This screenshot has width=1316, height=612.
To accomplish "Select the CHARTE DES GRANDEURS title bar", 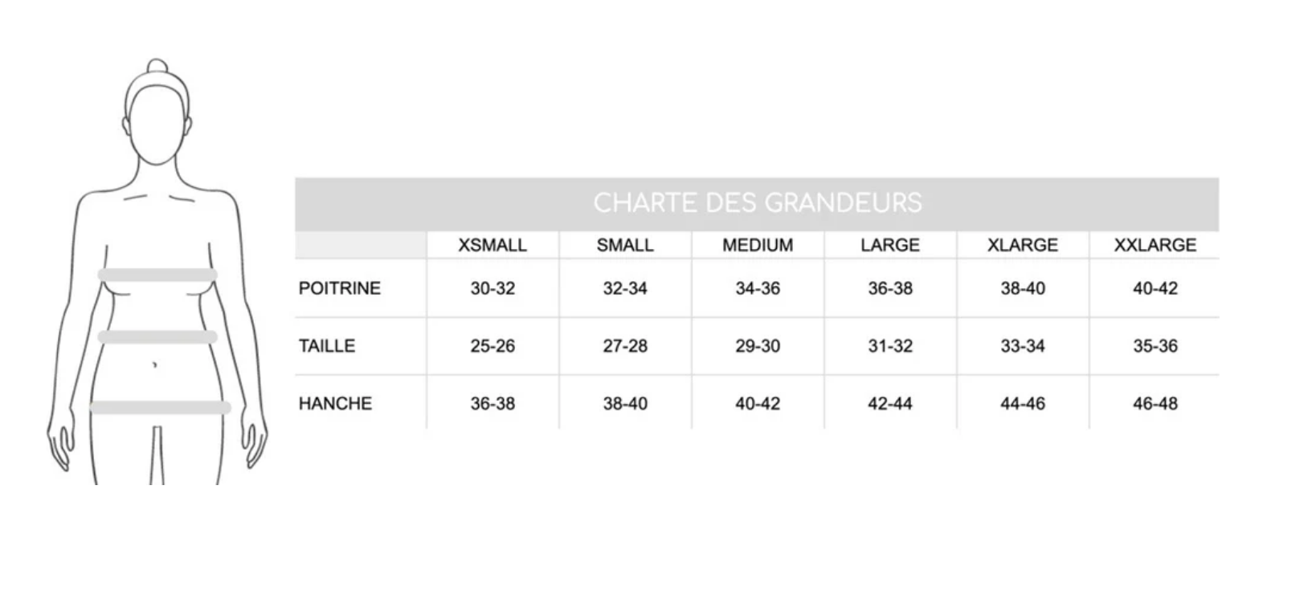I will 757,203.
